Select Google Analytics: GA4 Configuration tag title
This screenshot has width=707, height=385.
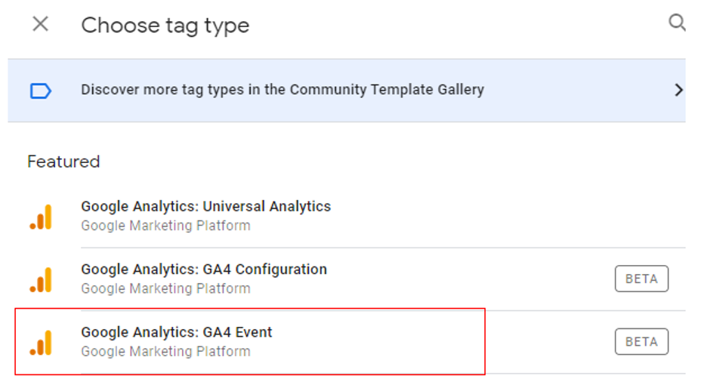[x=204, y=269]
